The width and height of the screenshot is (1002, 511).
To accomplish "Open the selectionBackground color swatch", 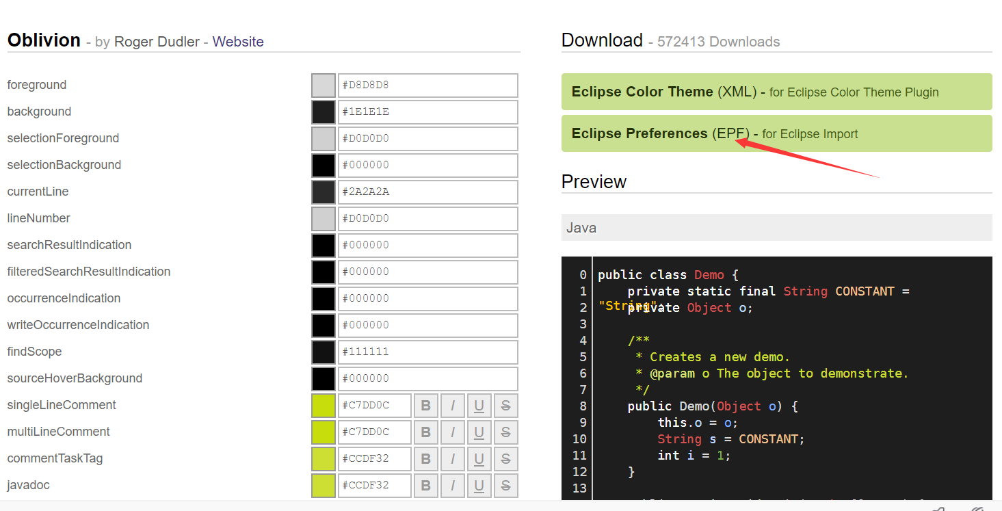I will tap(324, 166).
